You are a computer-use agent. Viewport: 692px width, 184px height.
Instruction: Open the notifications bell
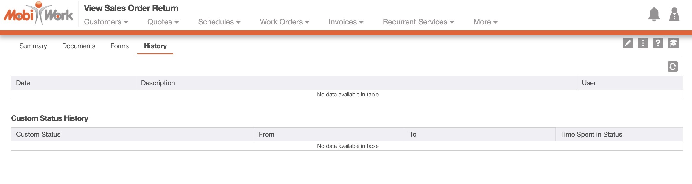click(654, 14)
